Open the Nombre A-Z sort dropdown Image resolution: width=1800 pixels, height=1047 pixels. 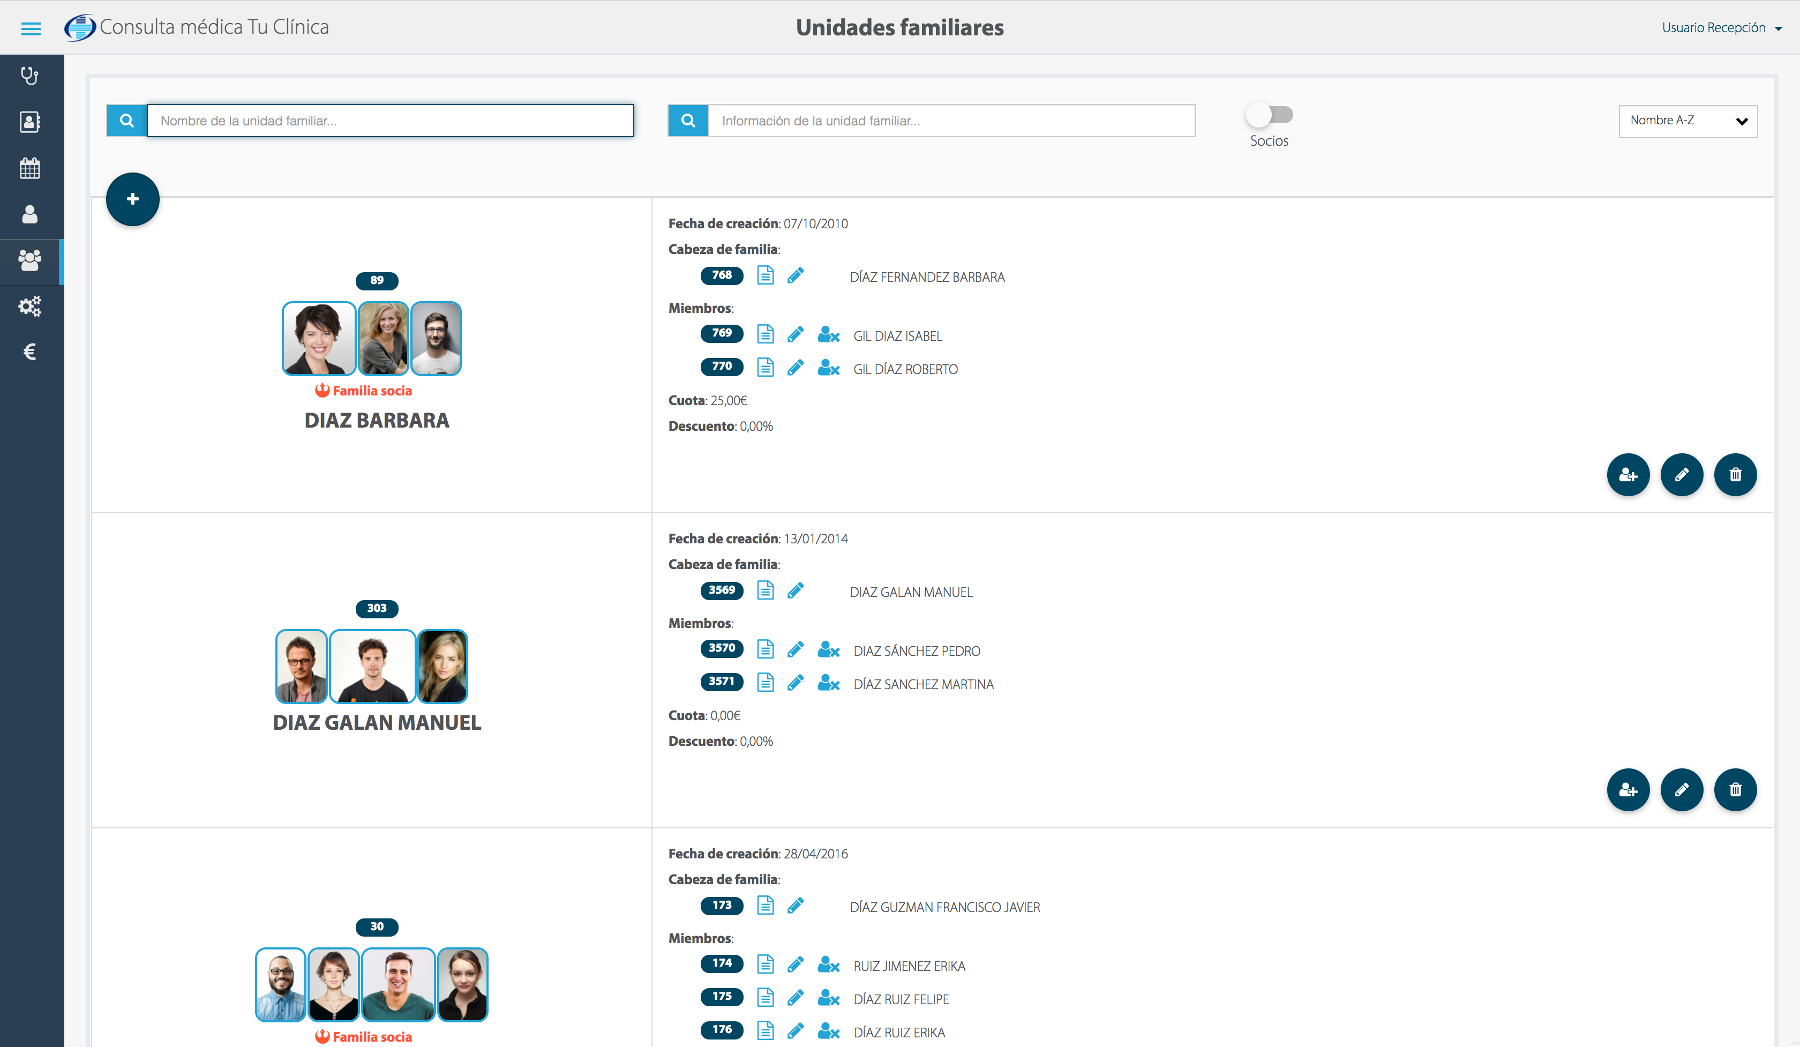click(1687, 121)
